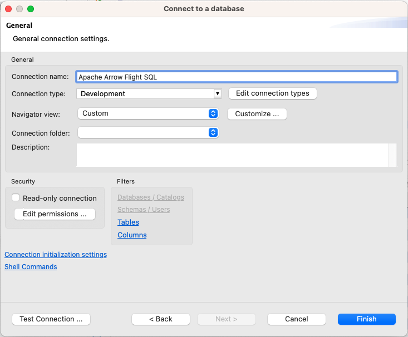The image size is (408, 337).
Task: Click the Customize ... button
Action: [x=257, y=114]
